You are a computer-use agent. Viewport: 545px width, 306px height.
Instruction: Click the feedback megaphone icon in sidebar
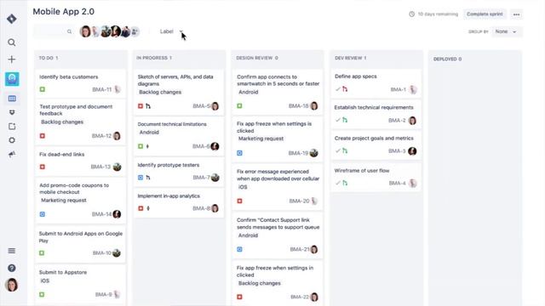point(12,154)
